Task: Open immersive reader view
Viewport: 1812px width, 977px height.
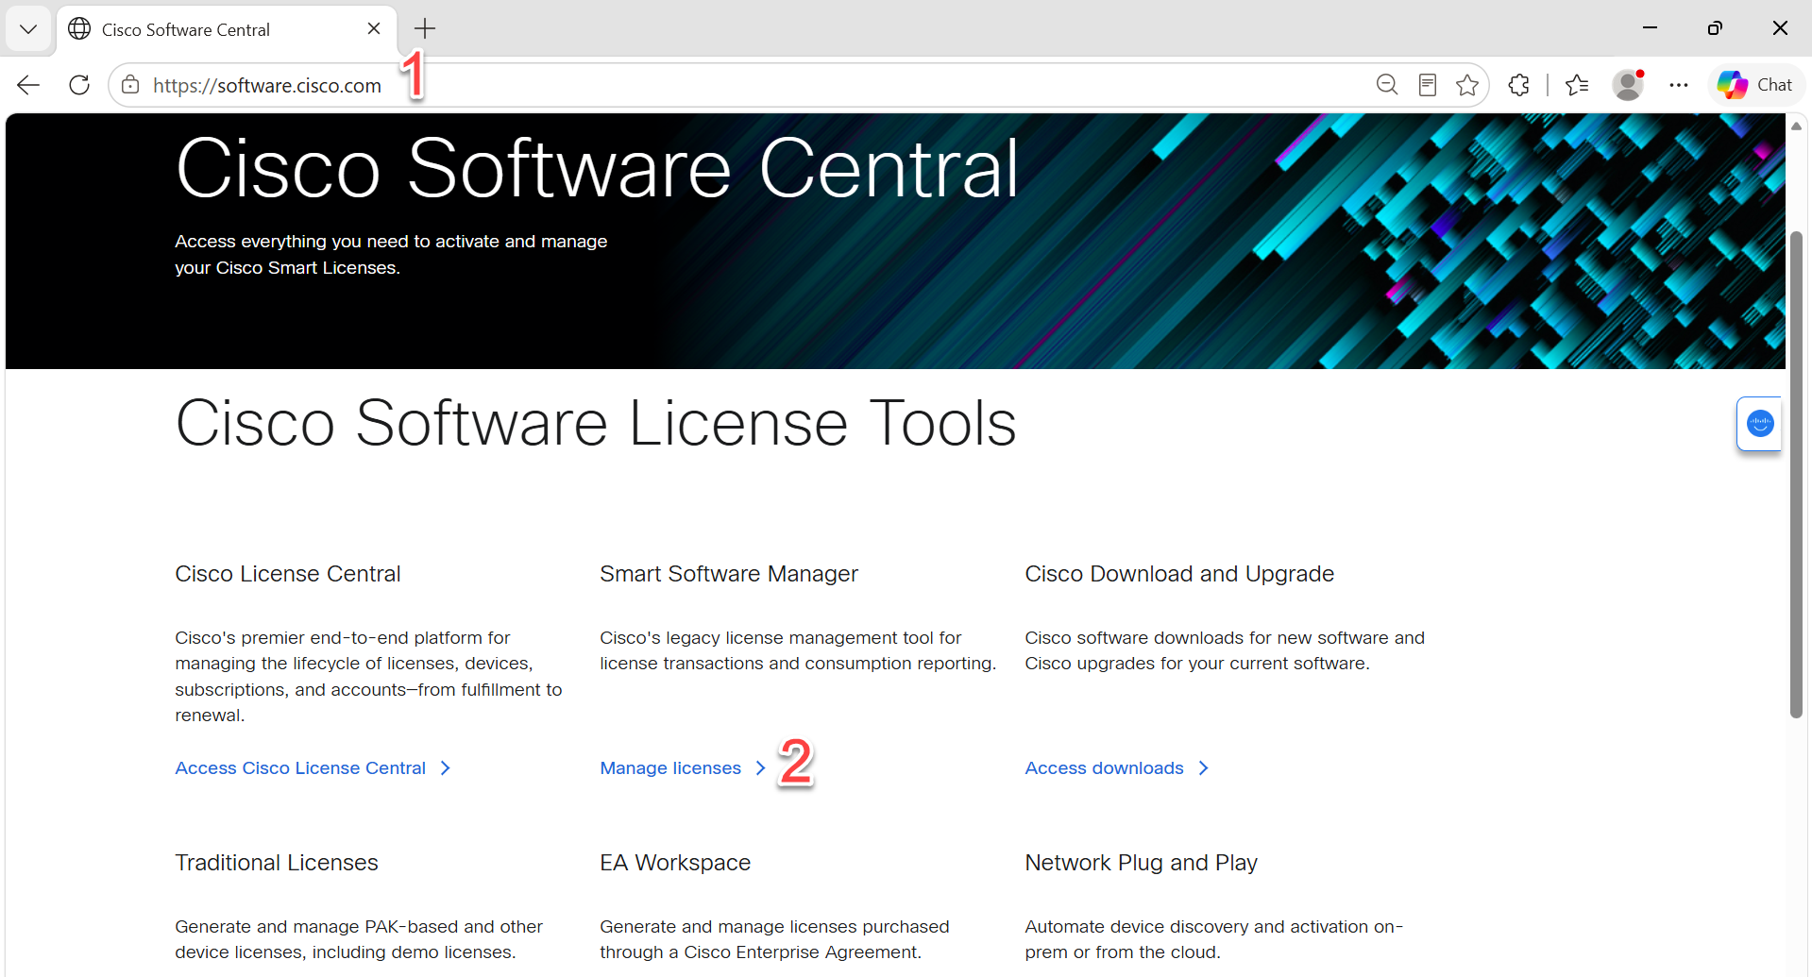Action: click(x=1428, y=85)
